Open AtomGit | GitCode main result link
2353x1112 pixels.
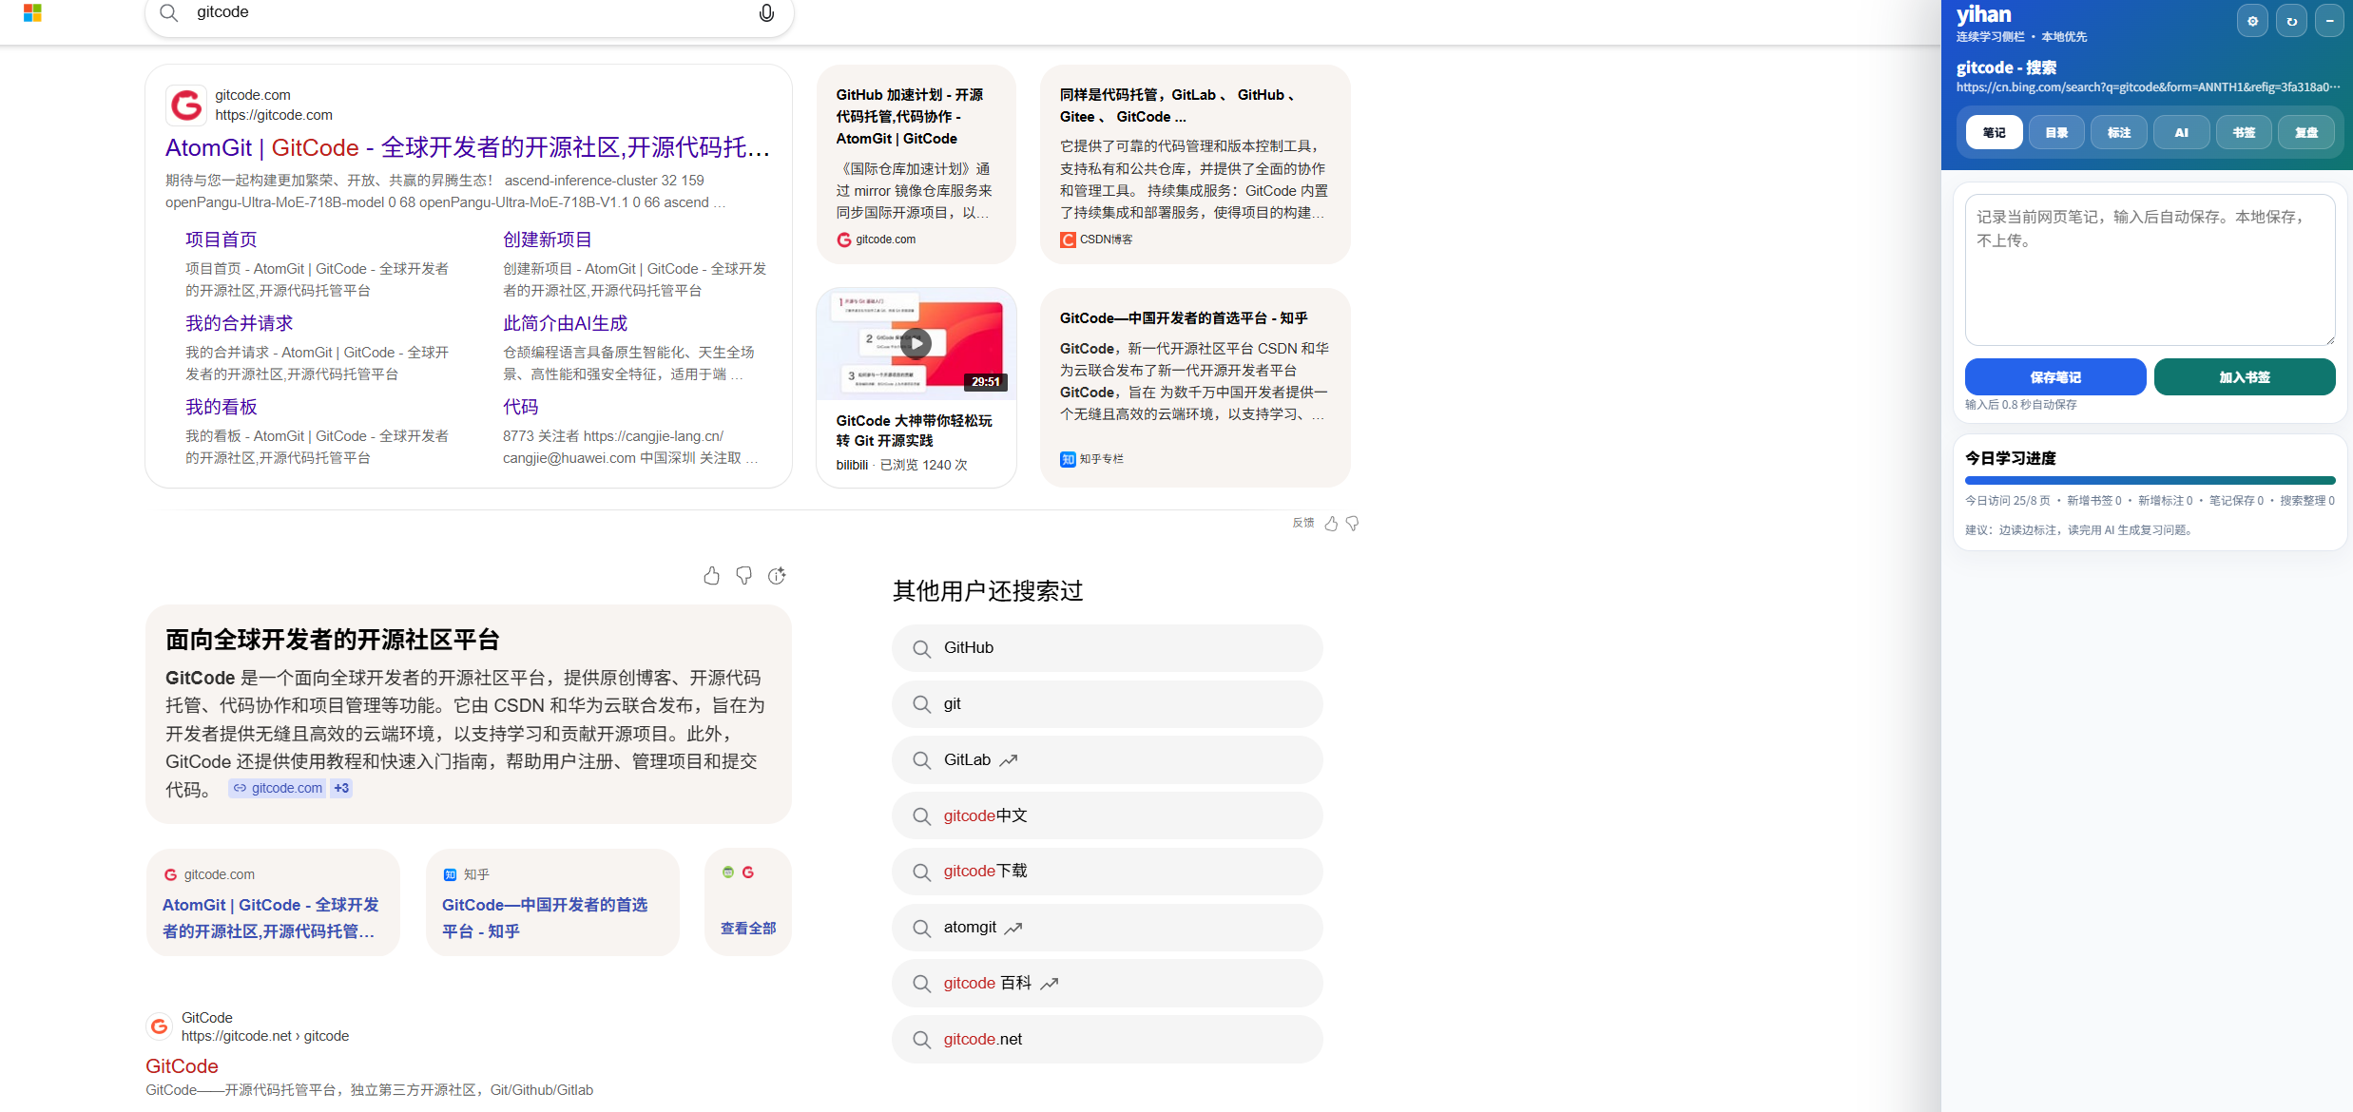tap(467, 148)
